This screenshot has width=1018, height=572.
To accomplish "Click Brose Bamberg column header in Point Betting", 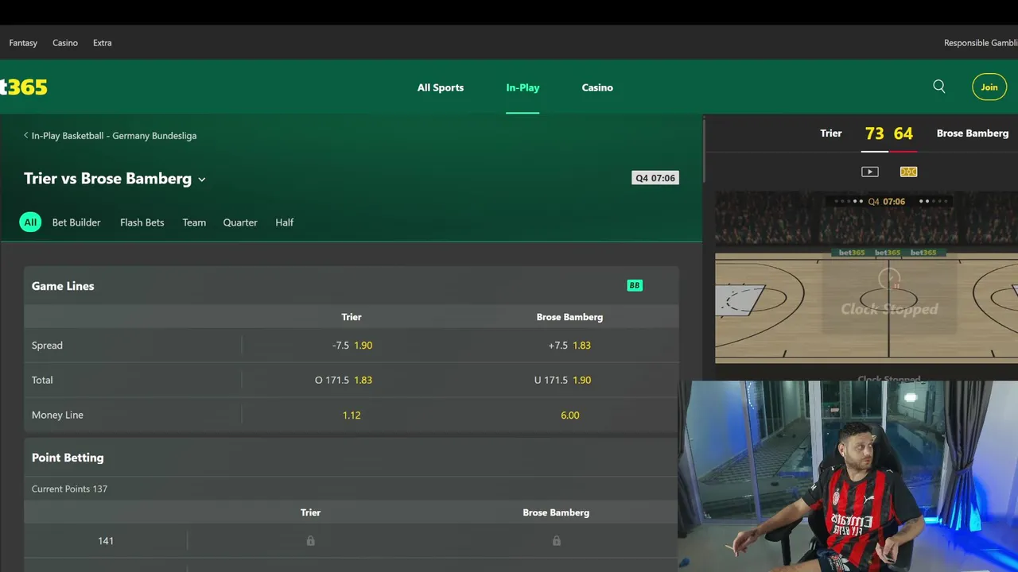I will tap(556, 512).
